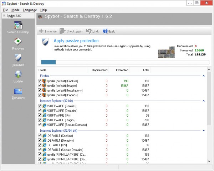Screen dimensions: 214x171
Task: Collapse the Internet Explorer (32 bit) group
Action: [x=204, y=101]
